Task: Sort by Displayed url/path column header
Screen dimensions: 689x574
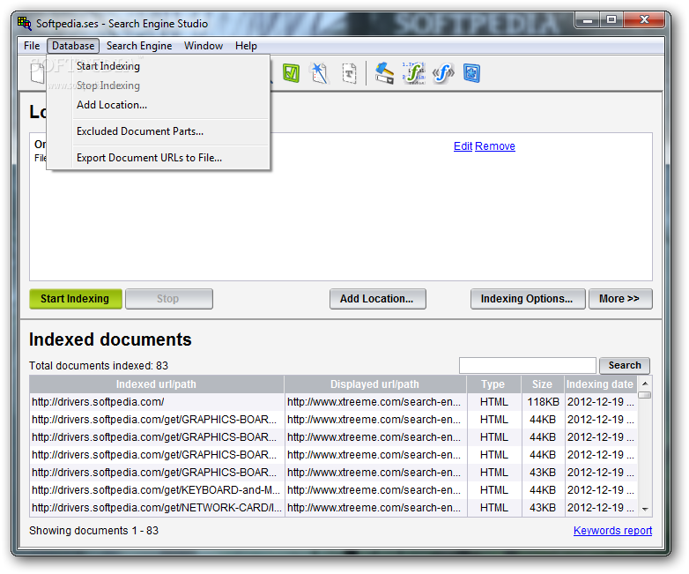Action: [374, 384]
